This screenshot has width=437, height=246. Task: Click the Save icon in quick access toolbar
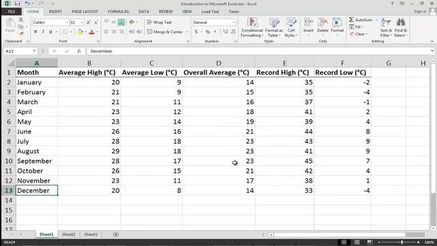coord(17,3)
